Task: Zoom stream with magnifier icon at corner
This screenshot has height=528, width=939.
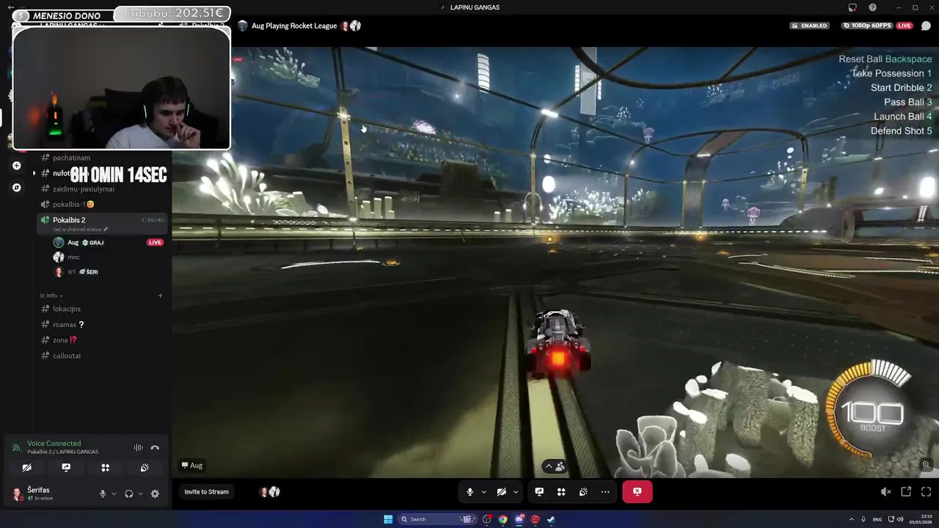Action: pyautogui.click(x=926, y=465)
